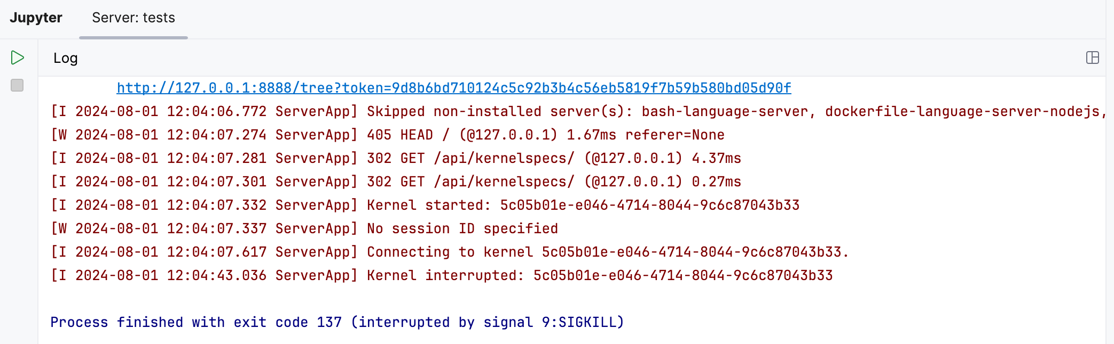This screenshot has width=1114, height=344.
Task: Click the Jupyter tool window label
Action: pyautogui.click(x=35, y=18)
